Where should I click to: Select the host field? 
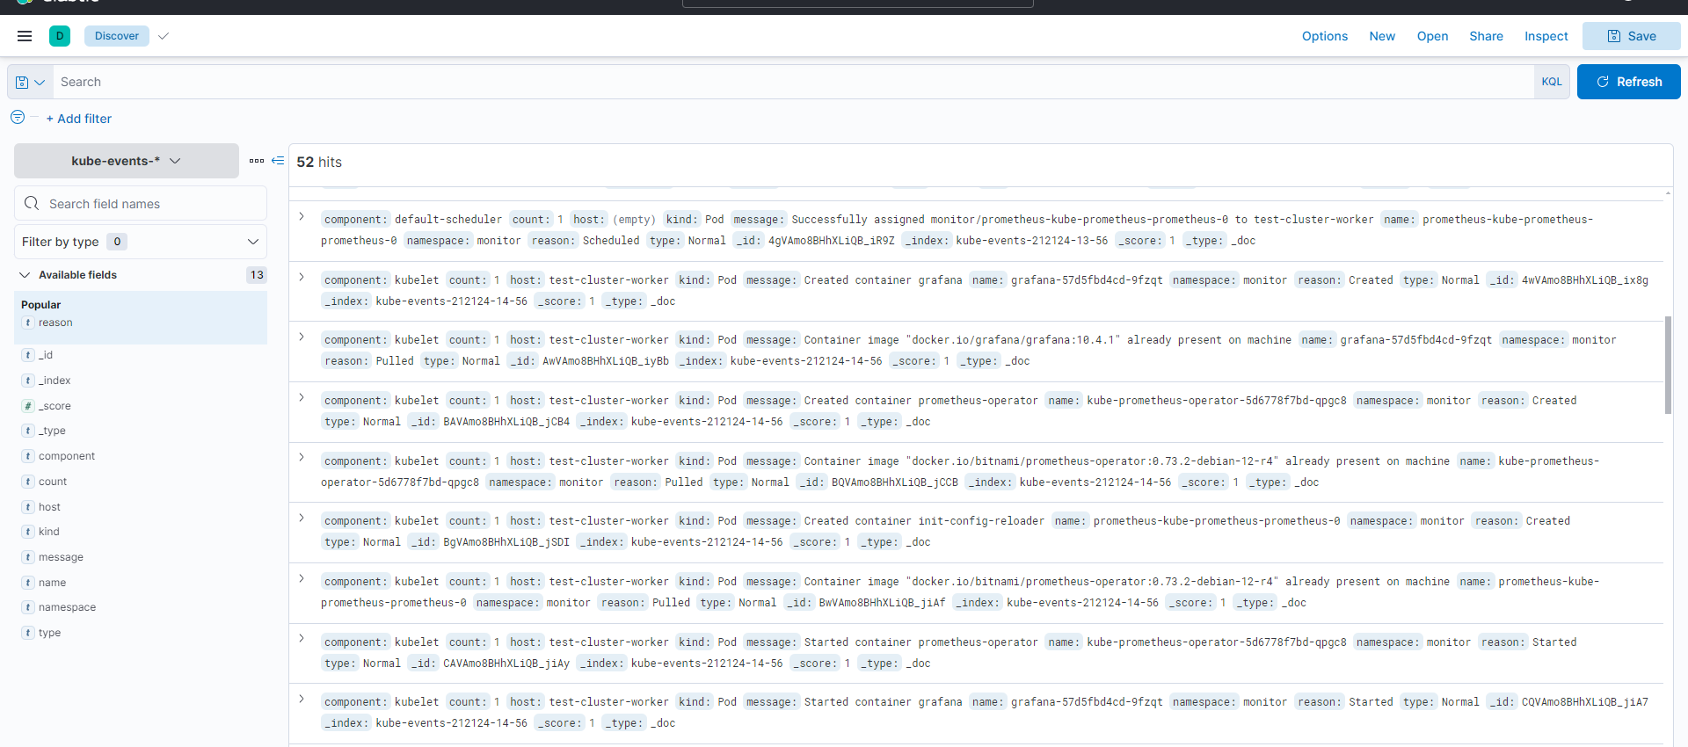(x=49, y=507)
